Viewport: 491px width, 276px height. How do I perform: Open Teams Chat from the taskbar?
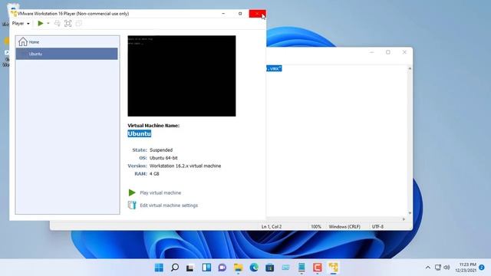pyautogui.click(x=222, y=268)
